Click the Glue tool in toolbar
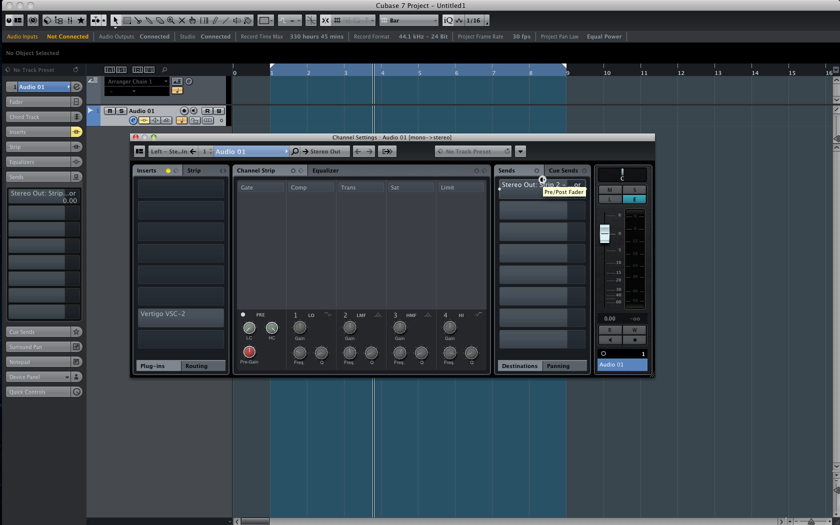Viewport: 840px width, 525px height. [149, 20]
